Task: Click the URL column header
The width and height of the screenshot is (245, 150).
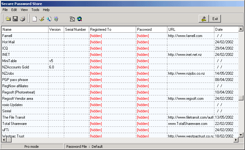Action: pos(191,29)
